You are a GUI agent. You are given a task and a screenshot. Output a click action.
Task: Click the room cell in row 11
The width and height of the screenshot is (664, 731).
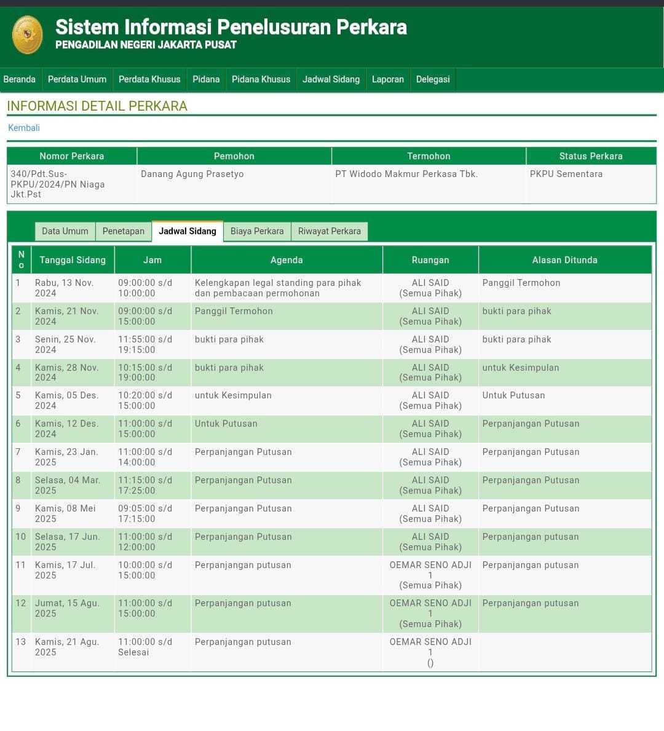430,575
